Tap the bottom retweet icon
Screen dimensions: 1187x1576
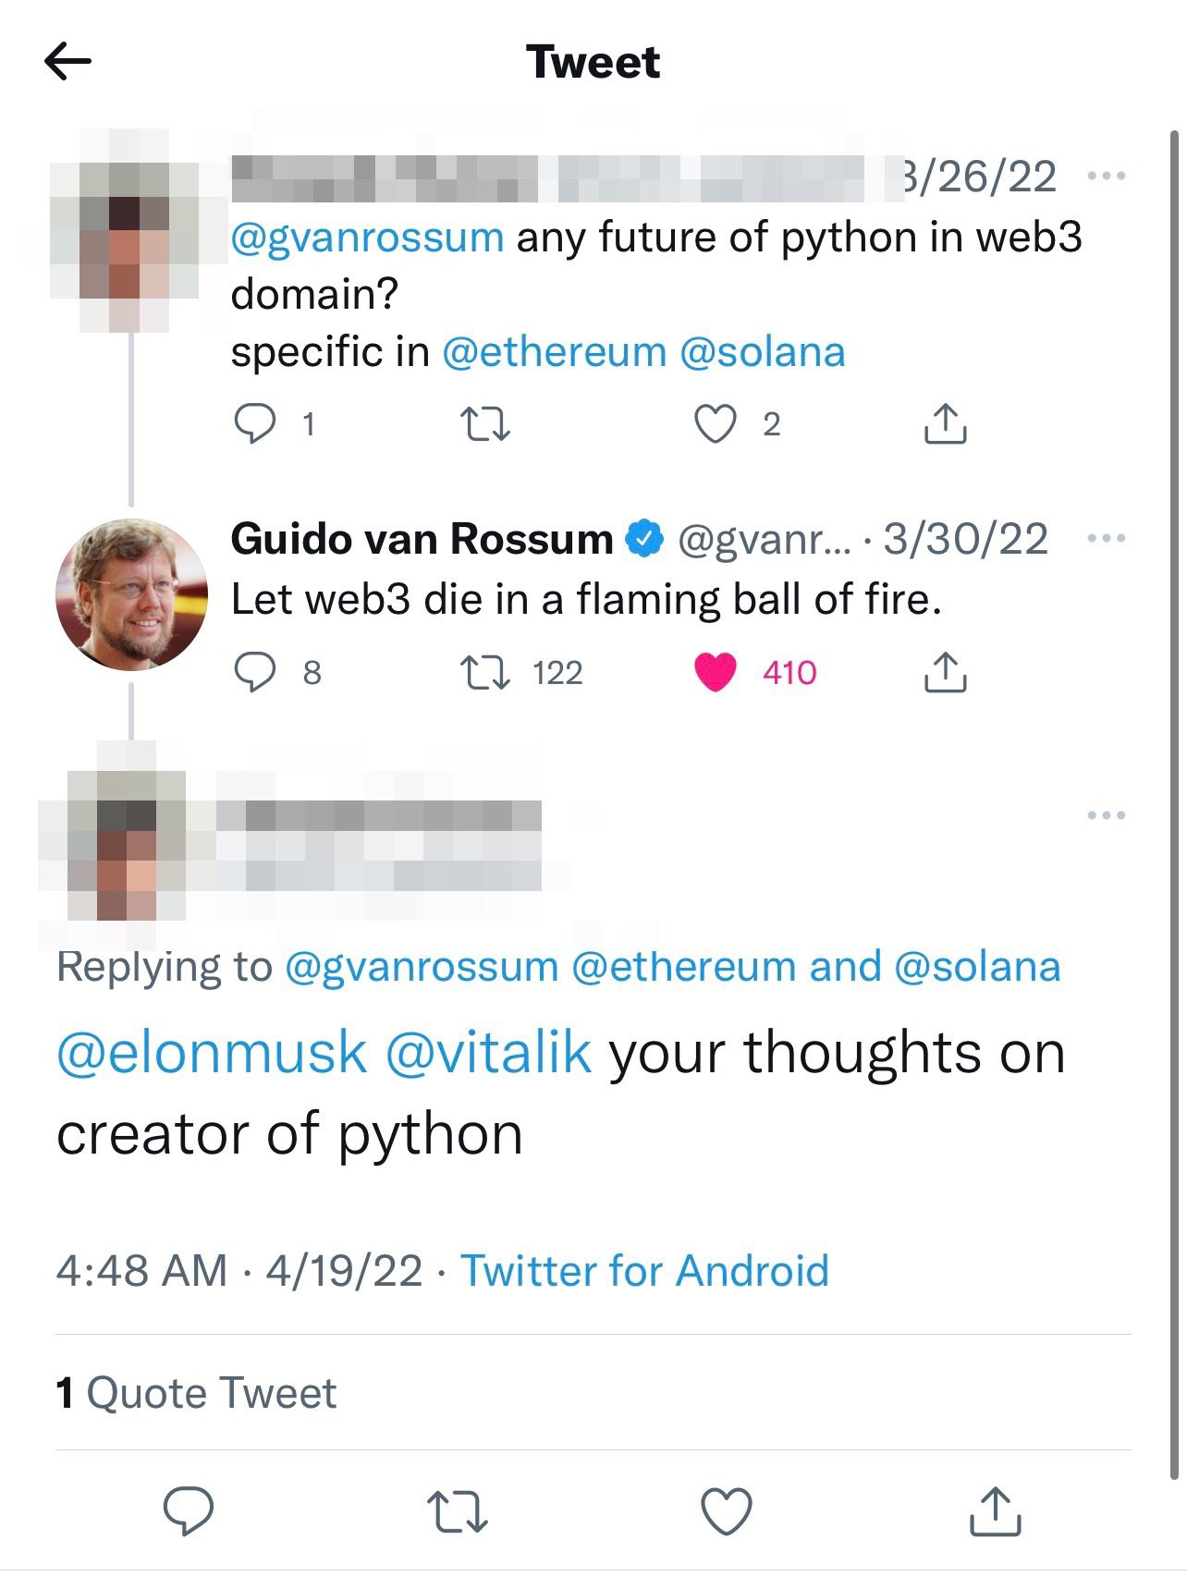[457, 1511]
